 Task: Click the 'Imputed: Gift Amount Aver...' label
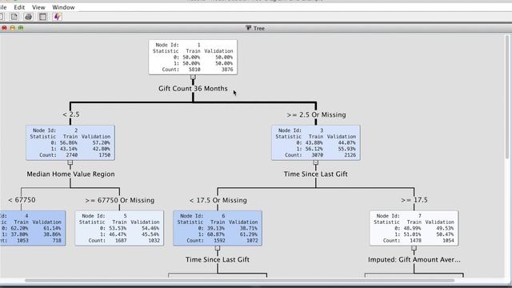414,259
